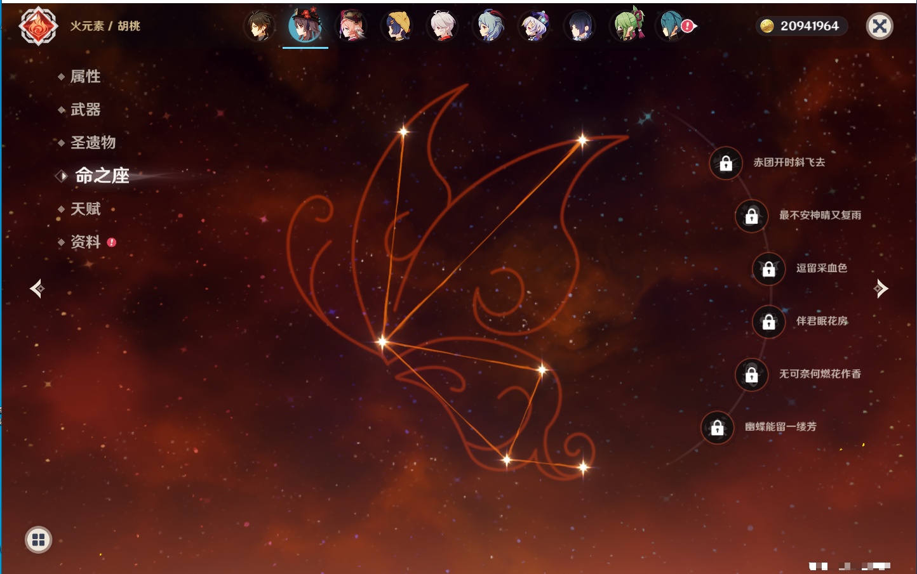Open the 幽蝶能留一缕芳 constellation label

[x=780, y=427]
